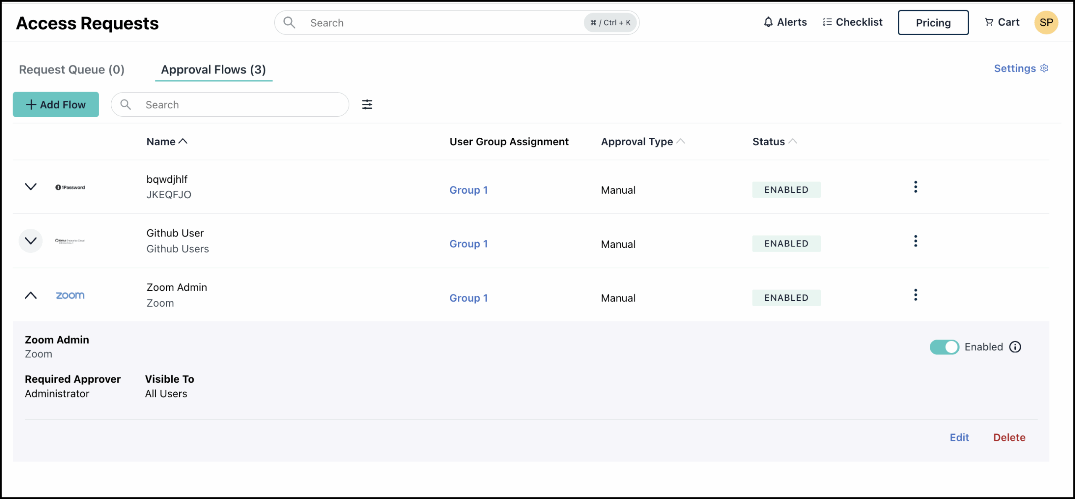Open the Cart
Screen dimensions: 1075x499
(1002, 22)
